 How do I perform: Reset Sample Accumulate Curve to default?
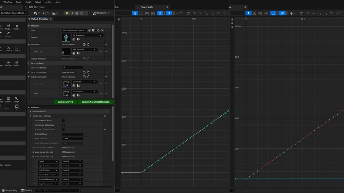pyautogui.click(x=105, y=130)
